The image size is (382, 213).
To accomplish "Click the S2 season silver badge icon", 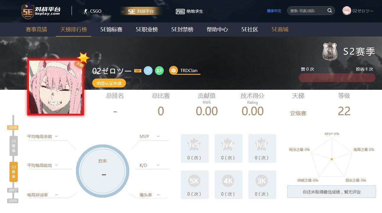I will (x=330, y=51).
